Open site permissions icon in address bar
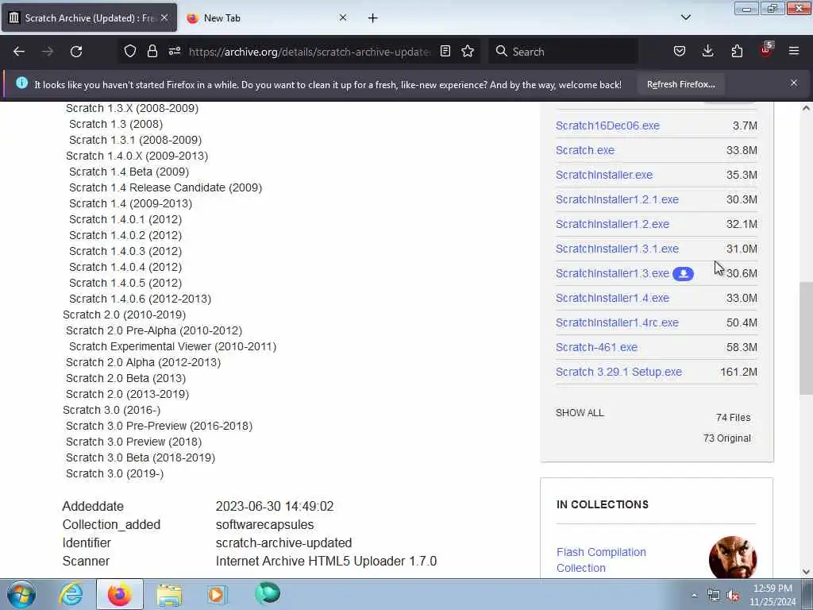 [x=175, y=52]
